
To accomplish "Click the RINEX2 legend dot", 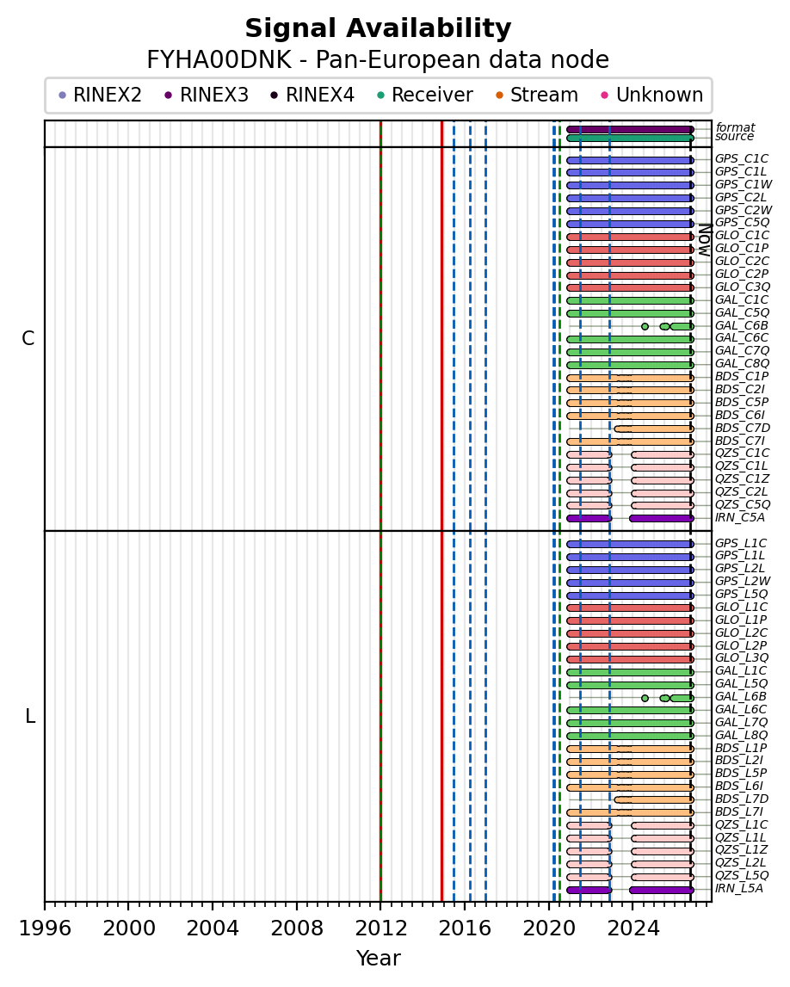I will tap(62, 96).
